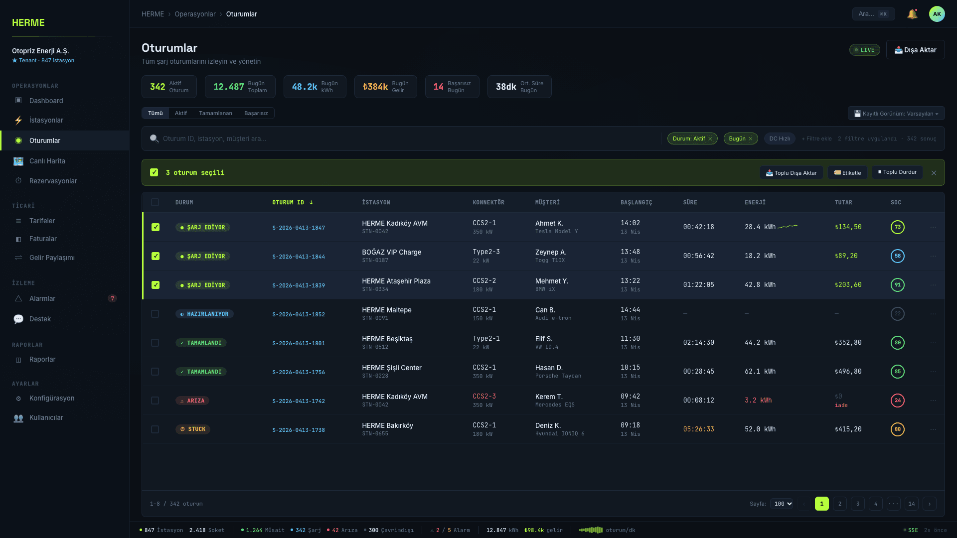Screen dimensions: 957x538
Task: Check the row for Elif S.
Action: (x=155, y=343)
